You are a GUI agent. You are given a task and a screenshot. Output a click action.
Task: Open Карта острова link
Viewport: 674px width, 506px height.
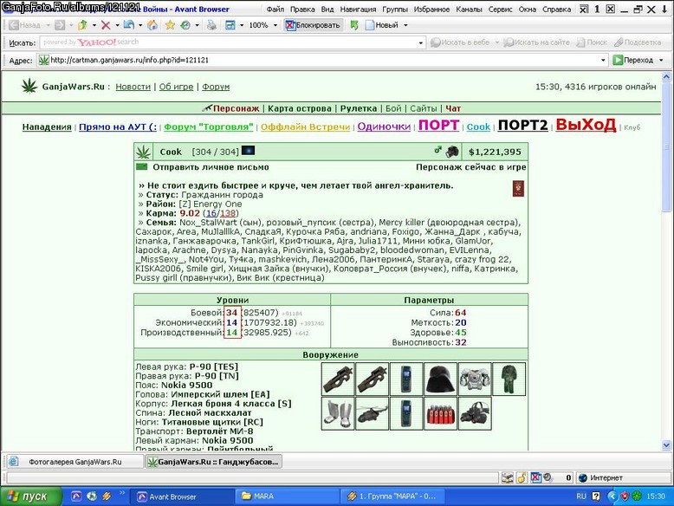[x=300, y=108]
